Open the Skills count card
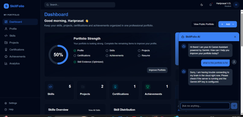This screenshot has width=243, height=117. point(59,90)
